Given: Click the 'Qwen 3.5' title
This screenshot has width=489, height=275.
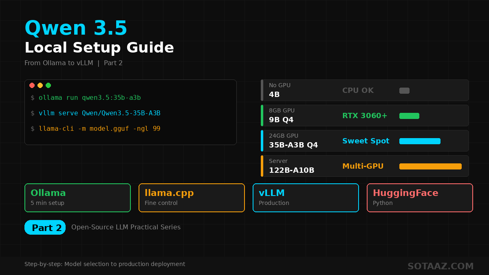Looking at the screenshot, I should click(76, 29).
